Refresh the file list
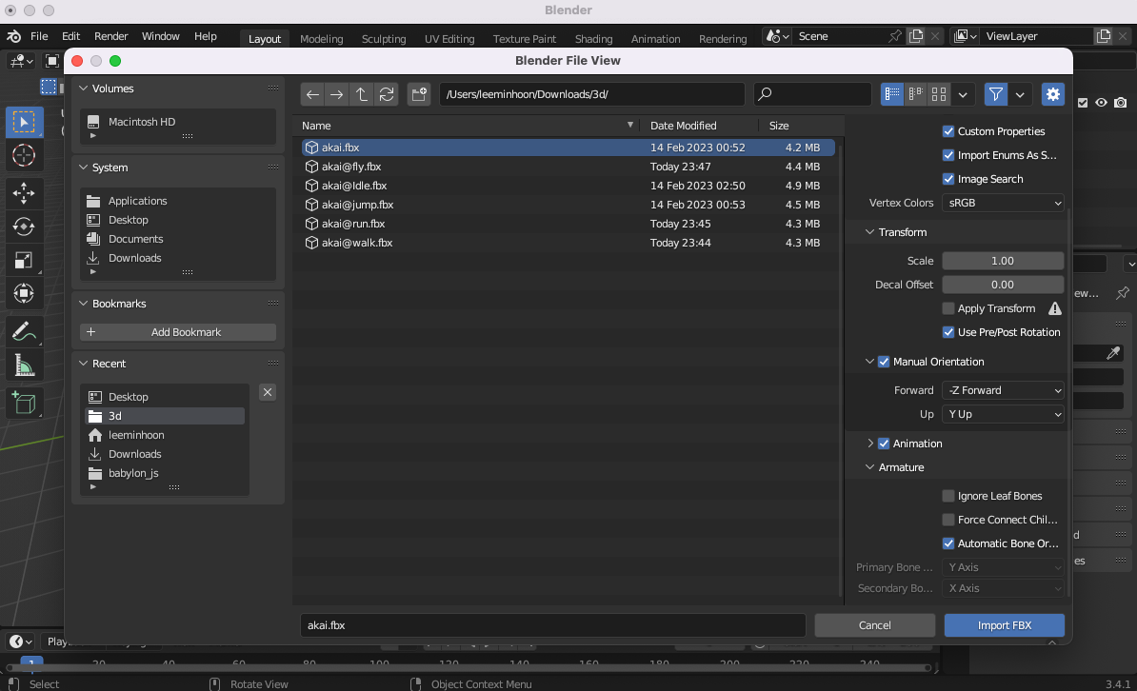This screenshot has height=691, width=1137. (x=387, y=94)
